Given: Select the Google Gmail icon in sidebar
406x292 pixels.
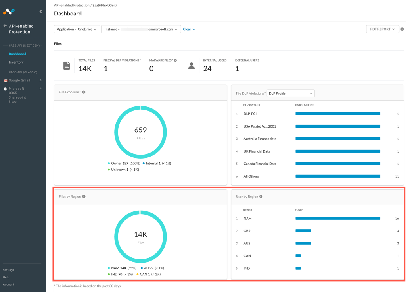Looking at the screenshot, I should tap(6, 80).
